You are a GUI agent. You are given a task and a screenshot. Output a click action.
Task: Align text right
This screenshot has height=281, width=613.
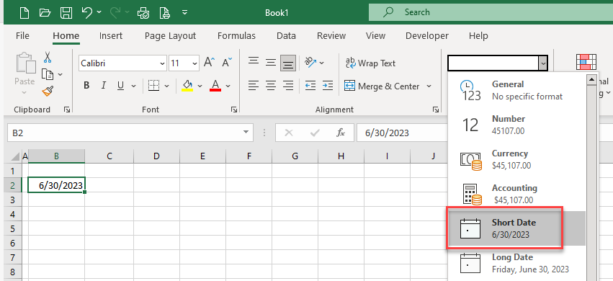288,85
